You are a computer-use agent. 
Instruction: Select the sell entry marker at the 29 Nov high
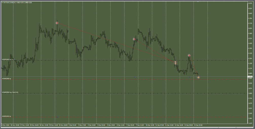pyautogui.click(x=57, y=23)
